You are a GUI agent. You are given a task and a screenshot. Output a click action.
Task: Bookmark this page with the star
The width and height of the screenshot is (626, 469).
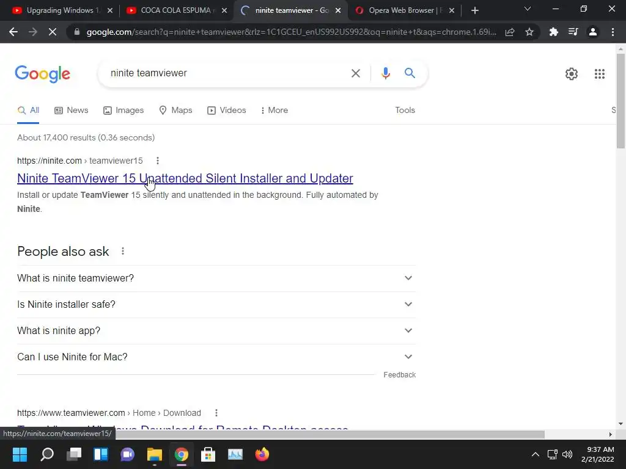pos(529,32)
